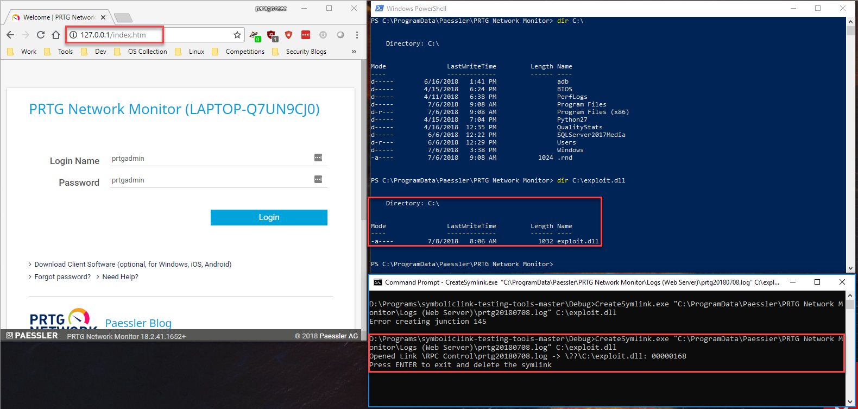Click 'Press ENTER to exit' line in Command Prompt
858x409 pixels.
click(460, 365)
